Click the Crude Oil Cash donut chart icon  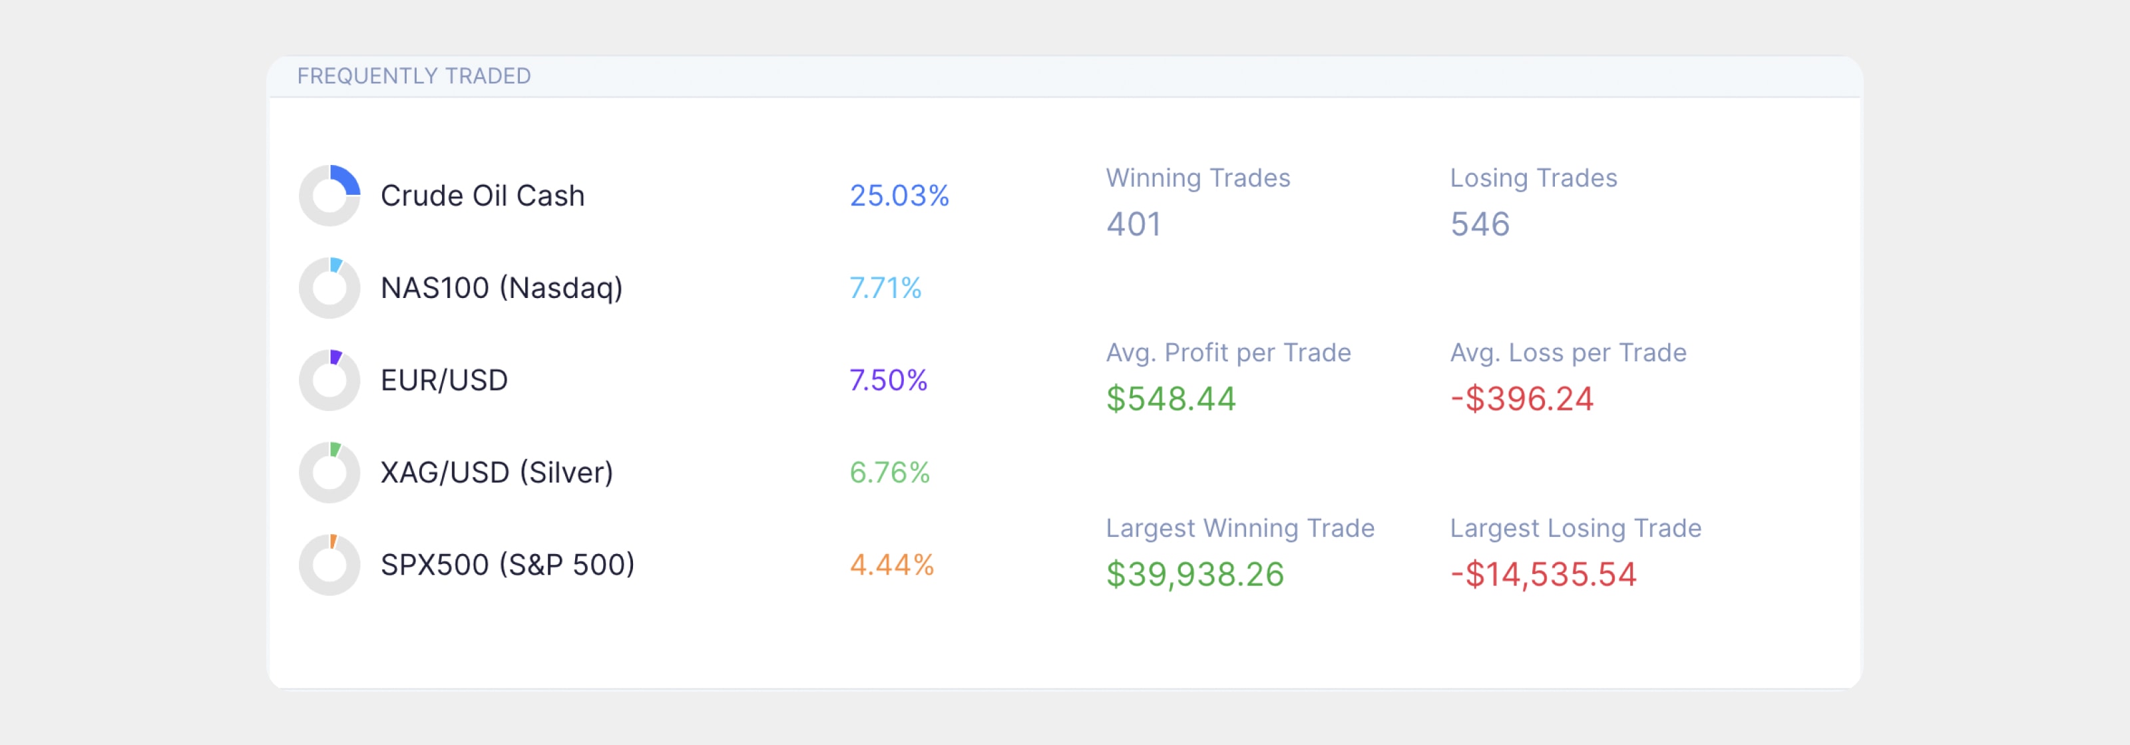click(329, 196)
